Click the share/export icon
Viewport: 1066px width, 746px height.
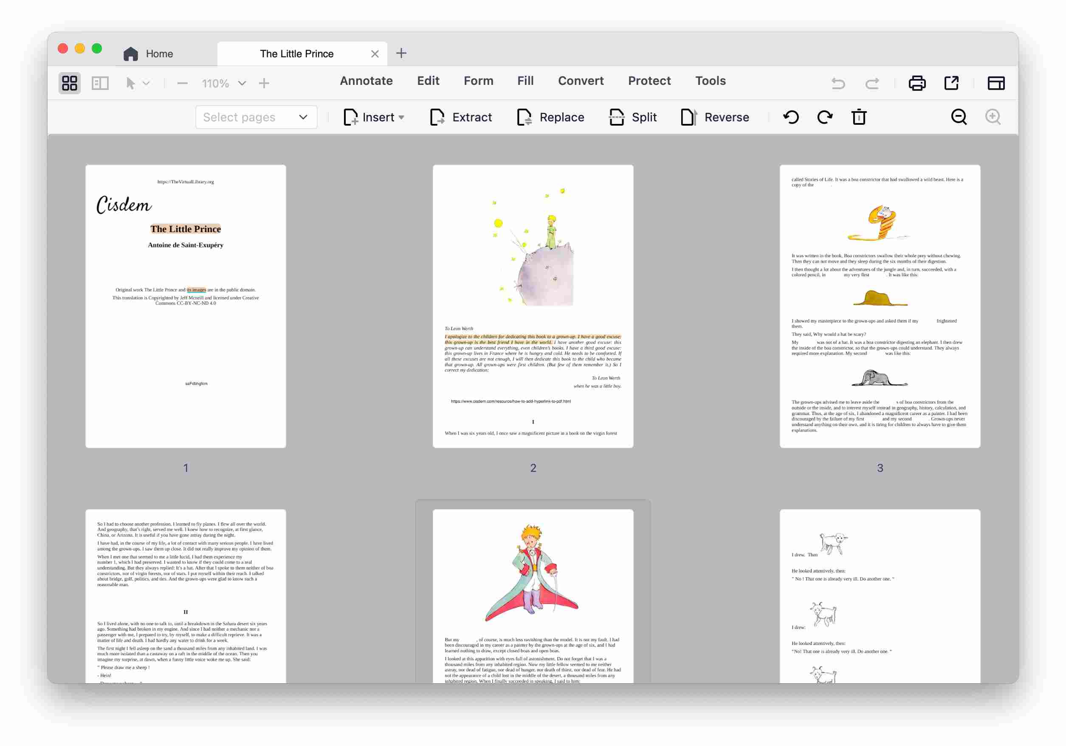click(951, 83)
